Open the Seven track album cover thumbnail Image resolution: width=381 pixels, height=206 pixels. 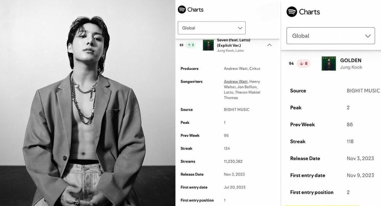tap(208, 45)
